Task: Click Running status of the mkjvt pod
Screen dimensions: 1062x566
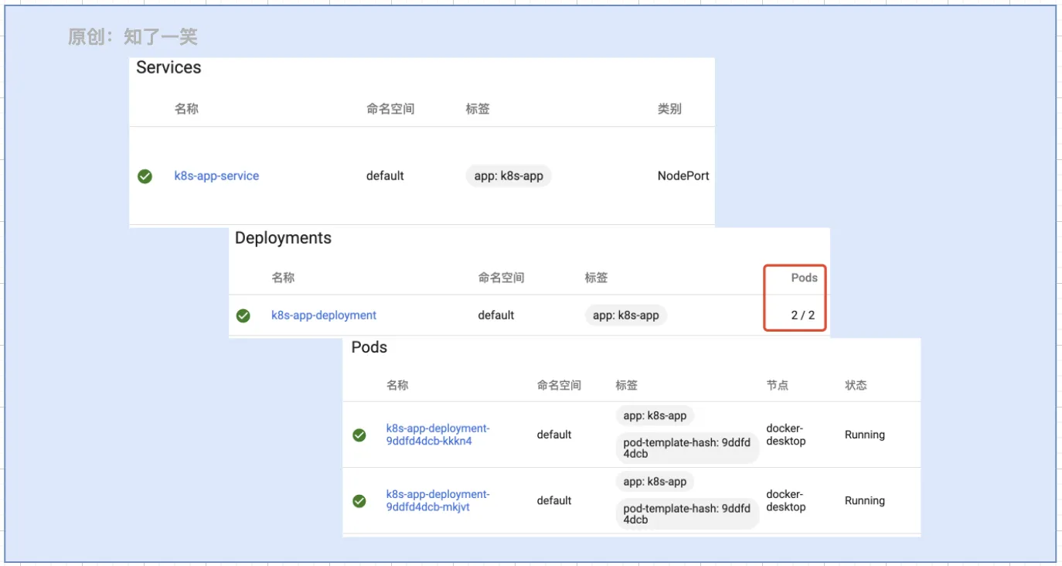Action: [865, 500]
